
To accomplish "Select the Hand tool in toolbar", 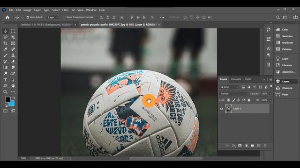I will point(13,86).
